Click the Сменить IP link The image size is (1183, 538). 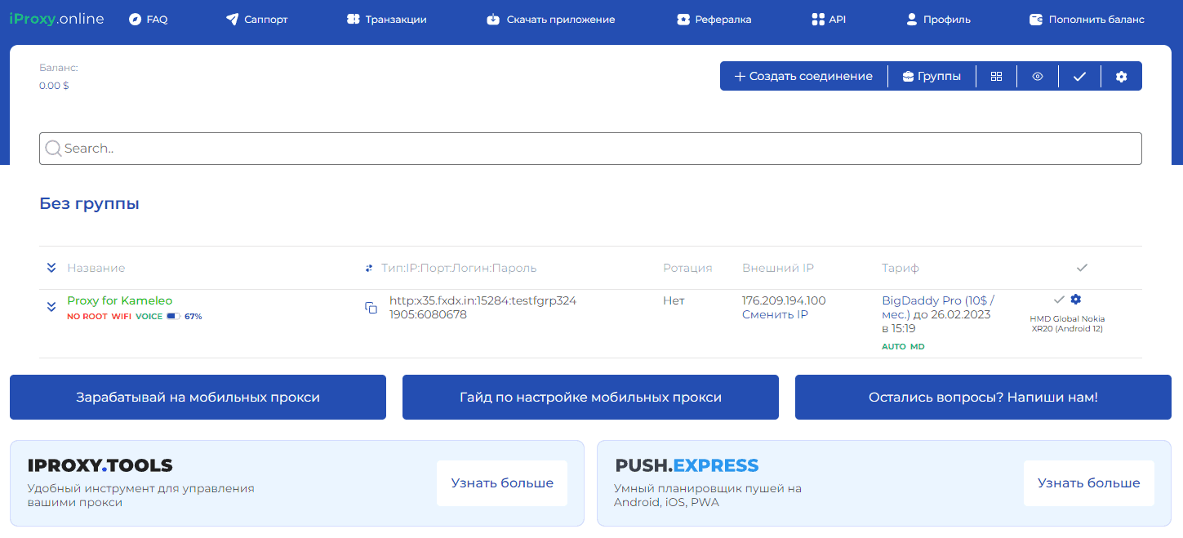[775, 314]
